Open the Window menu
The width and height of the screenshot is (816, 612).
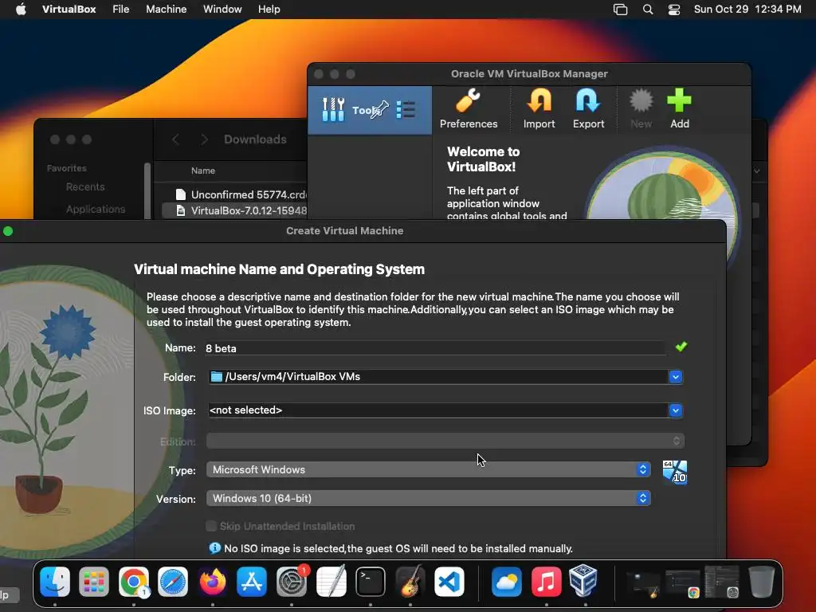point(222,10)
